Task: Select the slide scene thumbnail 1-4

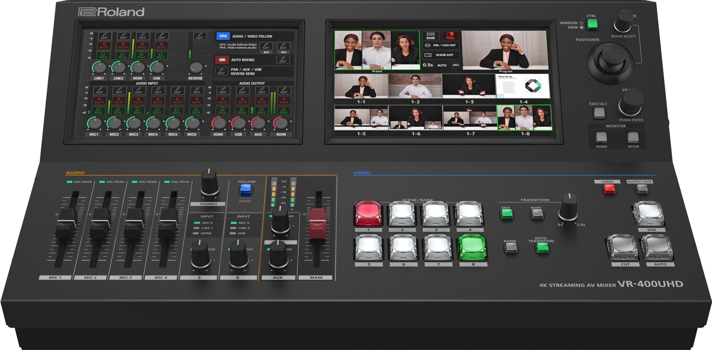Action: point(523,86)
